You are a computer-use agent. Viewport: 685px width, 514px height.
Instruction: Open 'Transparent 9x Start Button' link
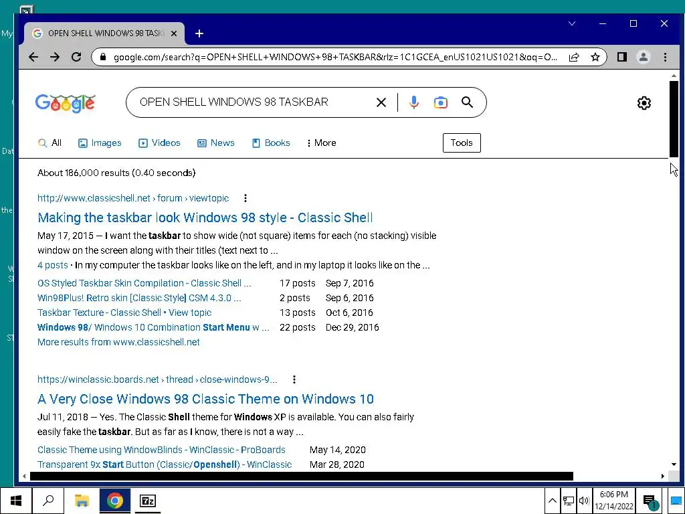click(165, 464)
